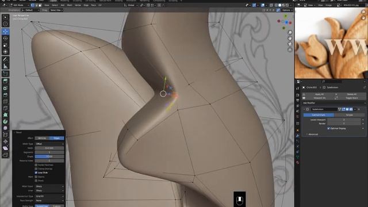Open the Select menu in viewport header
The width and height of the screenshot is (368, 207).
click(x=55, y=5)
